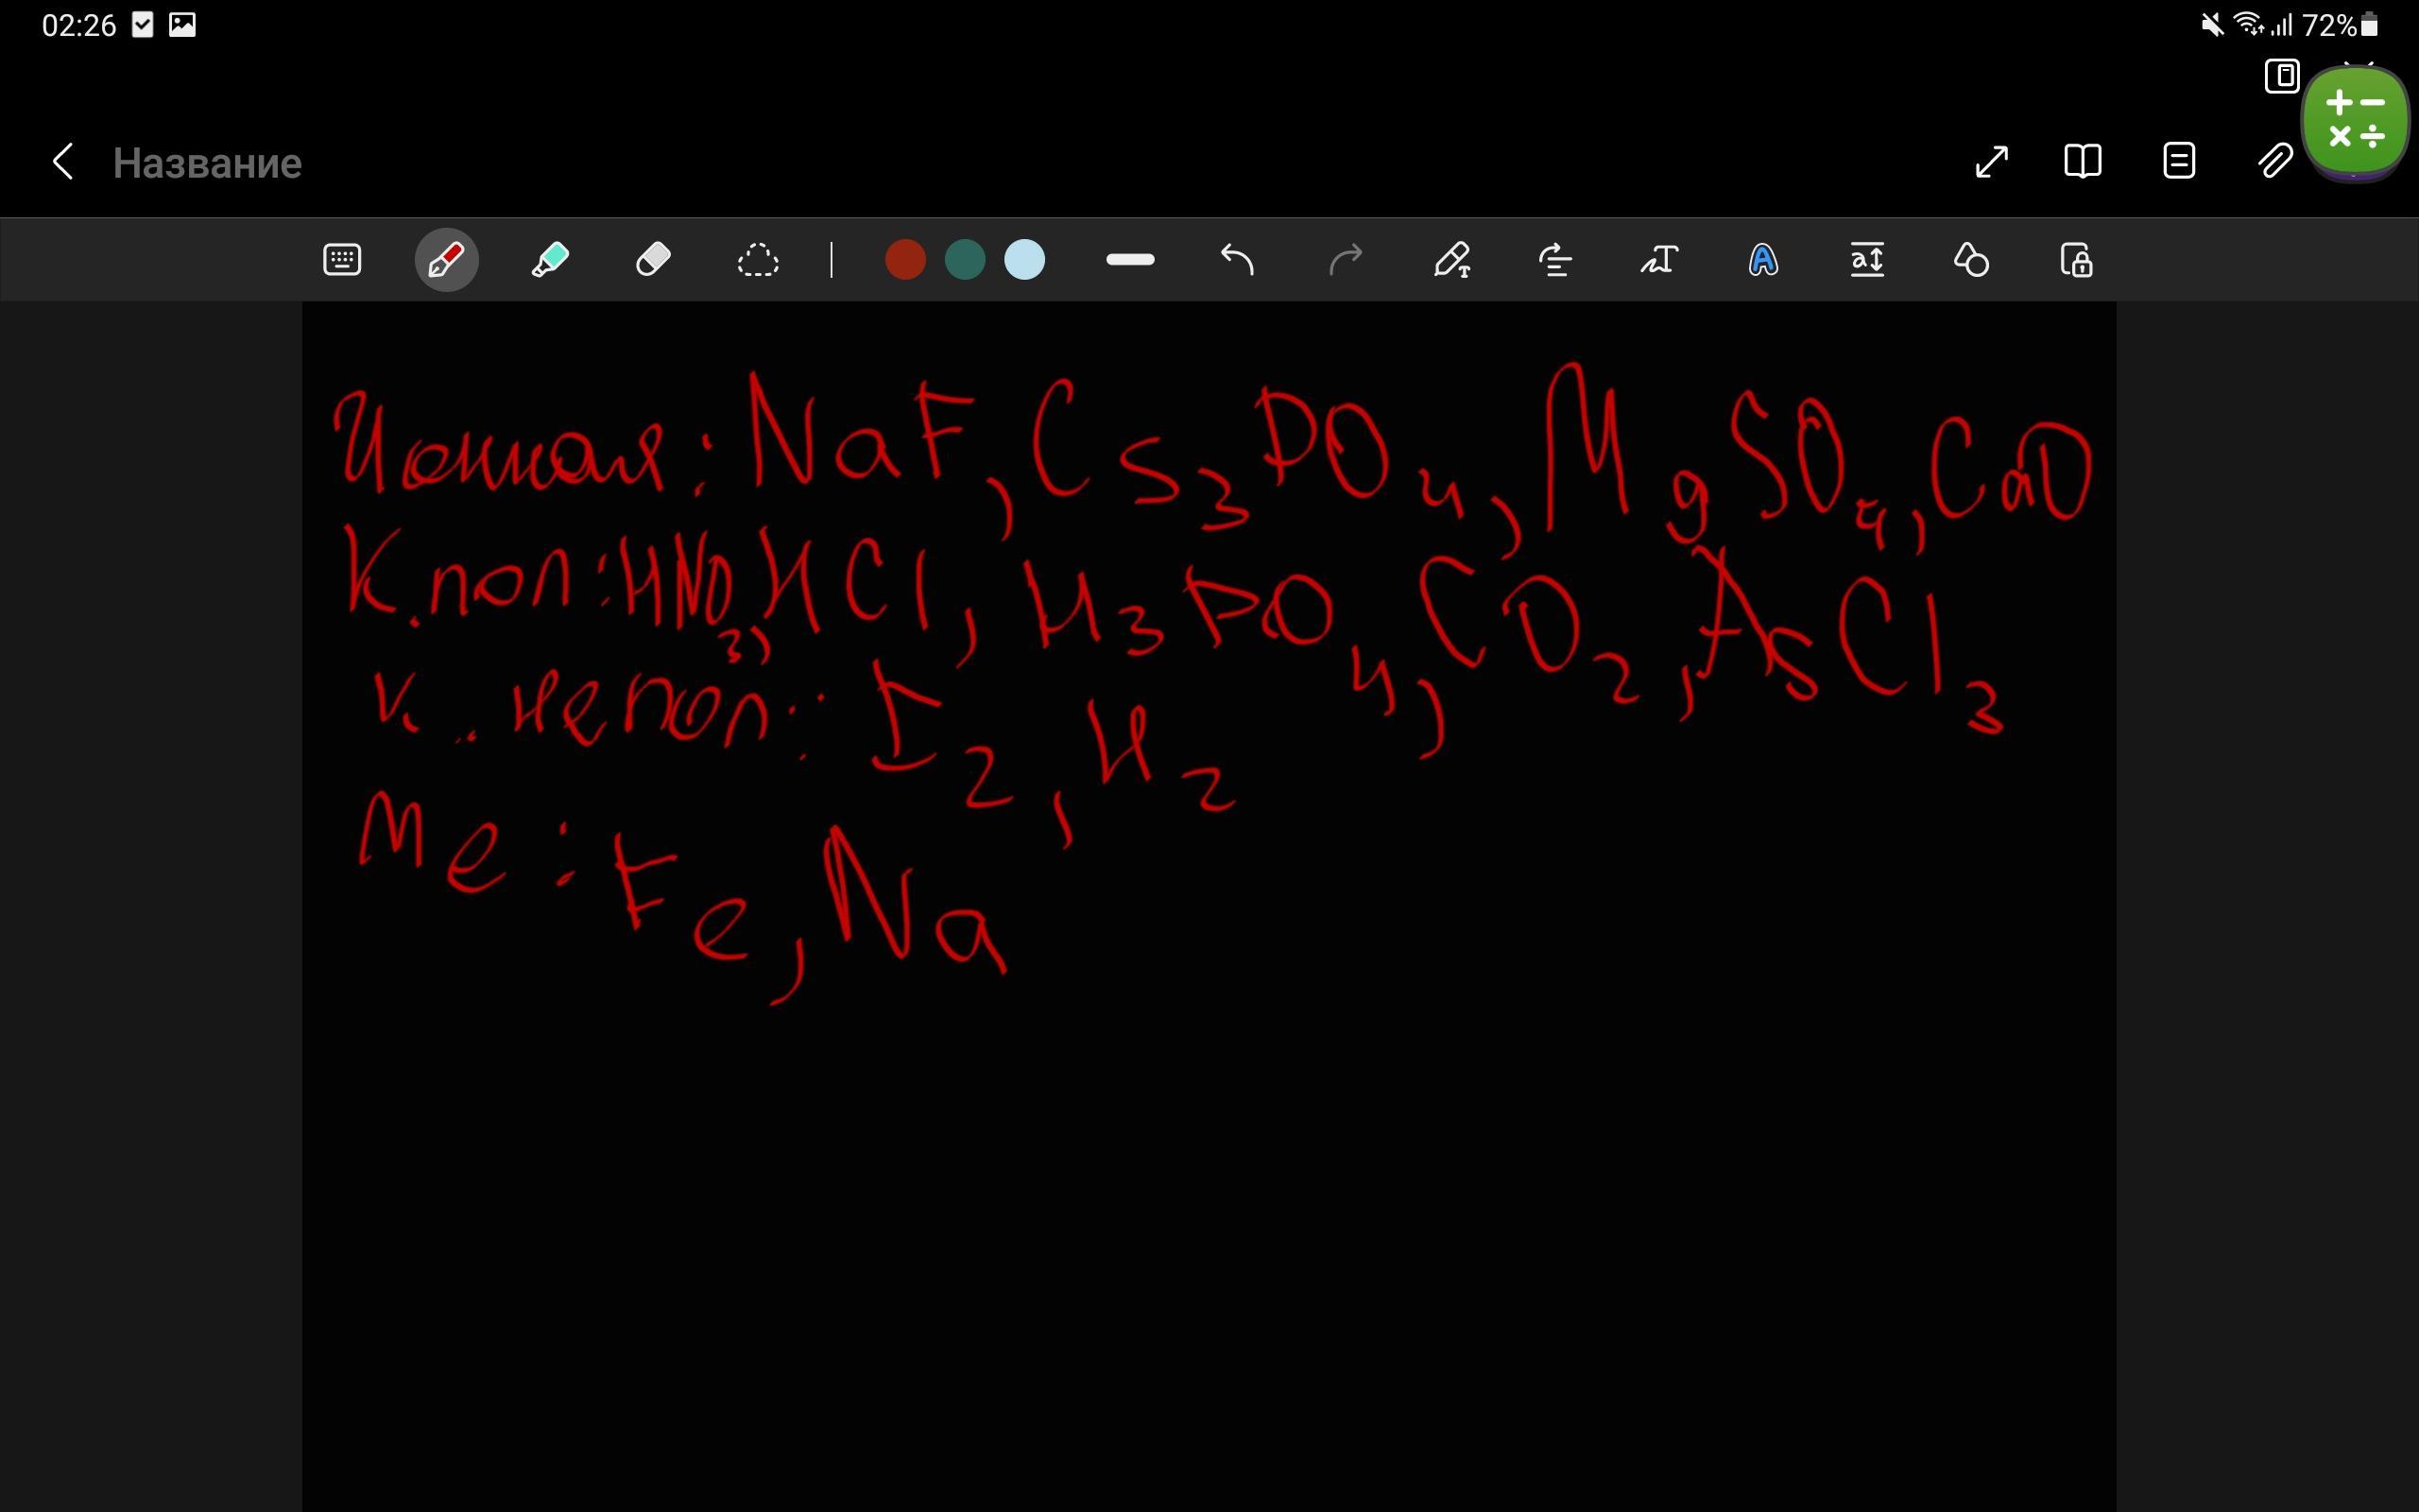Open the easy writing pad tool
The height and width of the screenshot is (1512, 2419).
pos(1867,260)
